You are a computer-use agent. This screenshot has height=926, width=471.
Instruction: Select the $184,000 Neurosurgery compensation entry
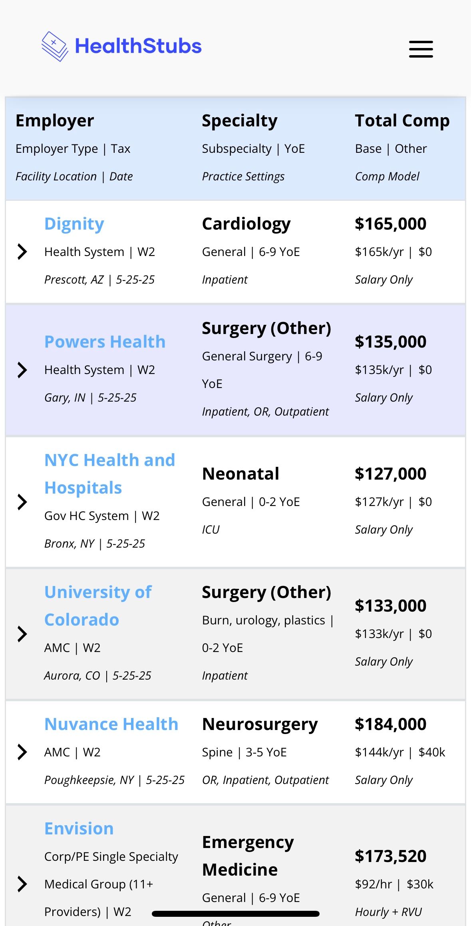pyautogui.click(x=391, y=724)
